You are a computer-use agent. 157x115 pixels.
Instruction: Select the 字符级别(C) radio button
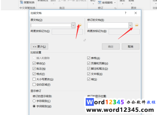coord(34,101)
